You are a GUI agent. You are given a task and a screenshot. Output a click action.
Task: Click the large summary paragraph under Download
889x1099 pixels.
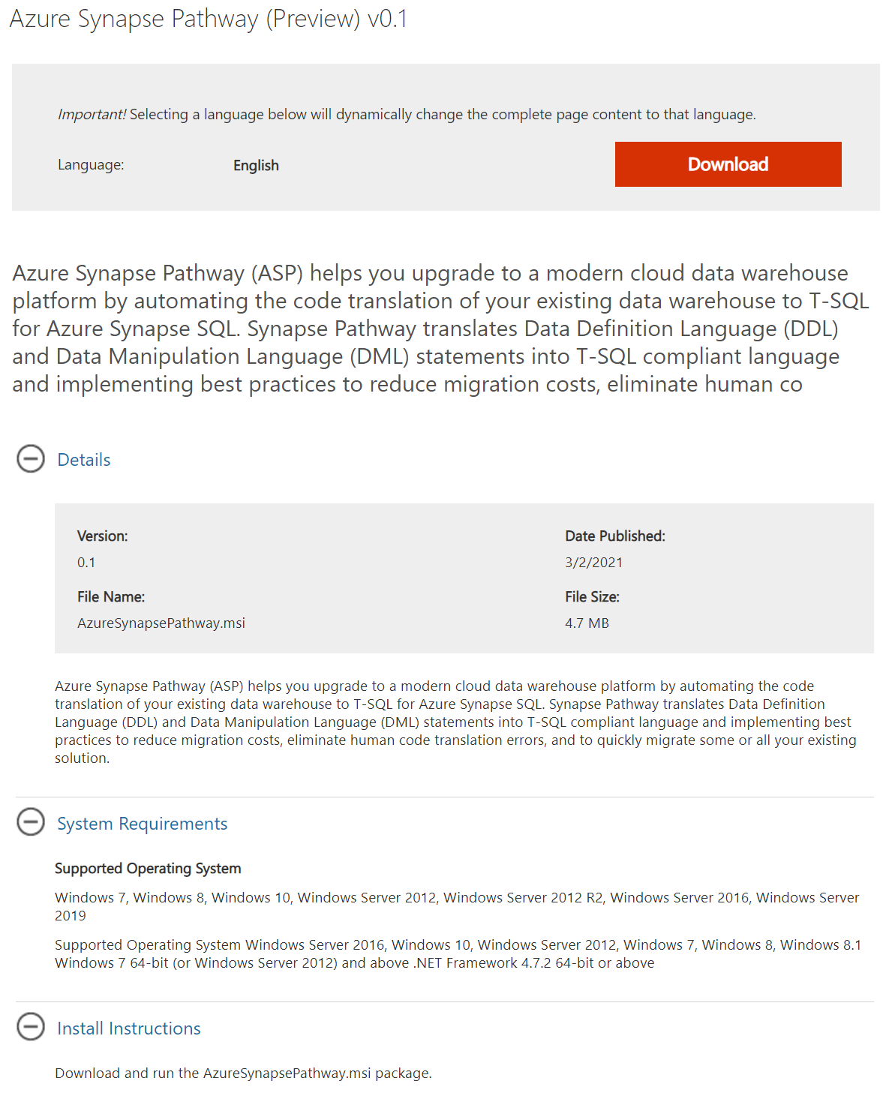(x=440, y=329)
